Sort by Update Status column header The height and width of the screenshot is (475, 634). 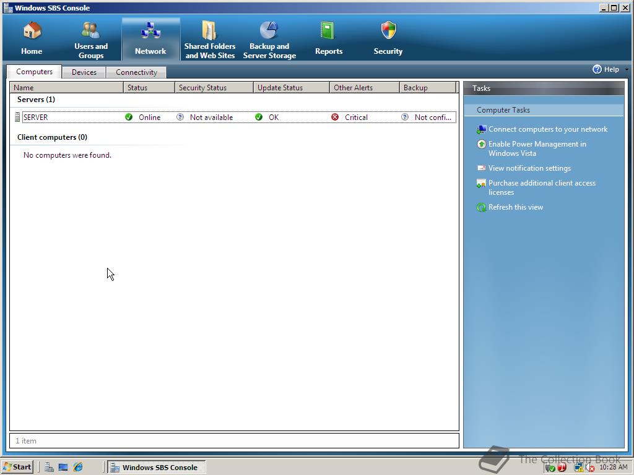292,88
